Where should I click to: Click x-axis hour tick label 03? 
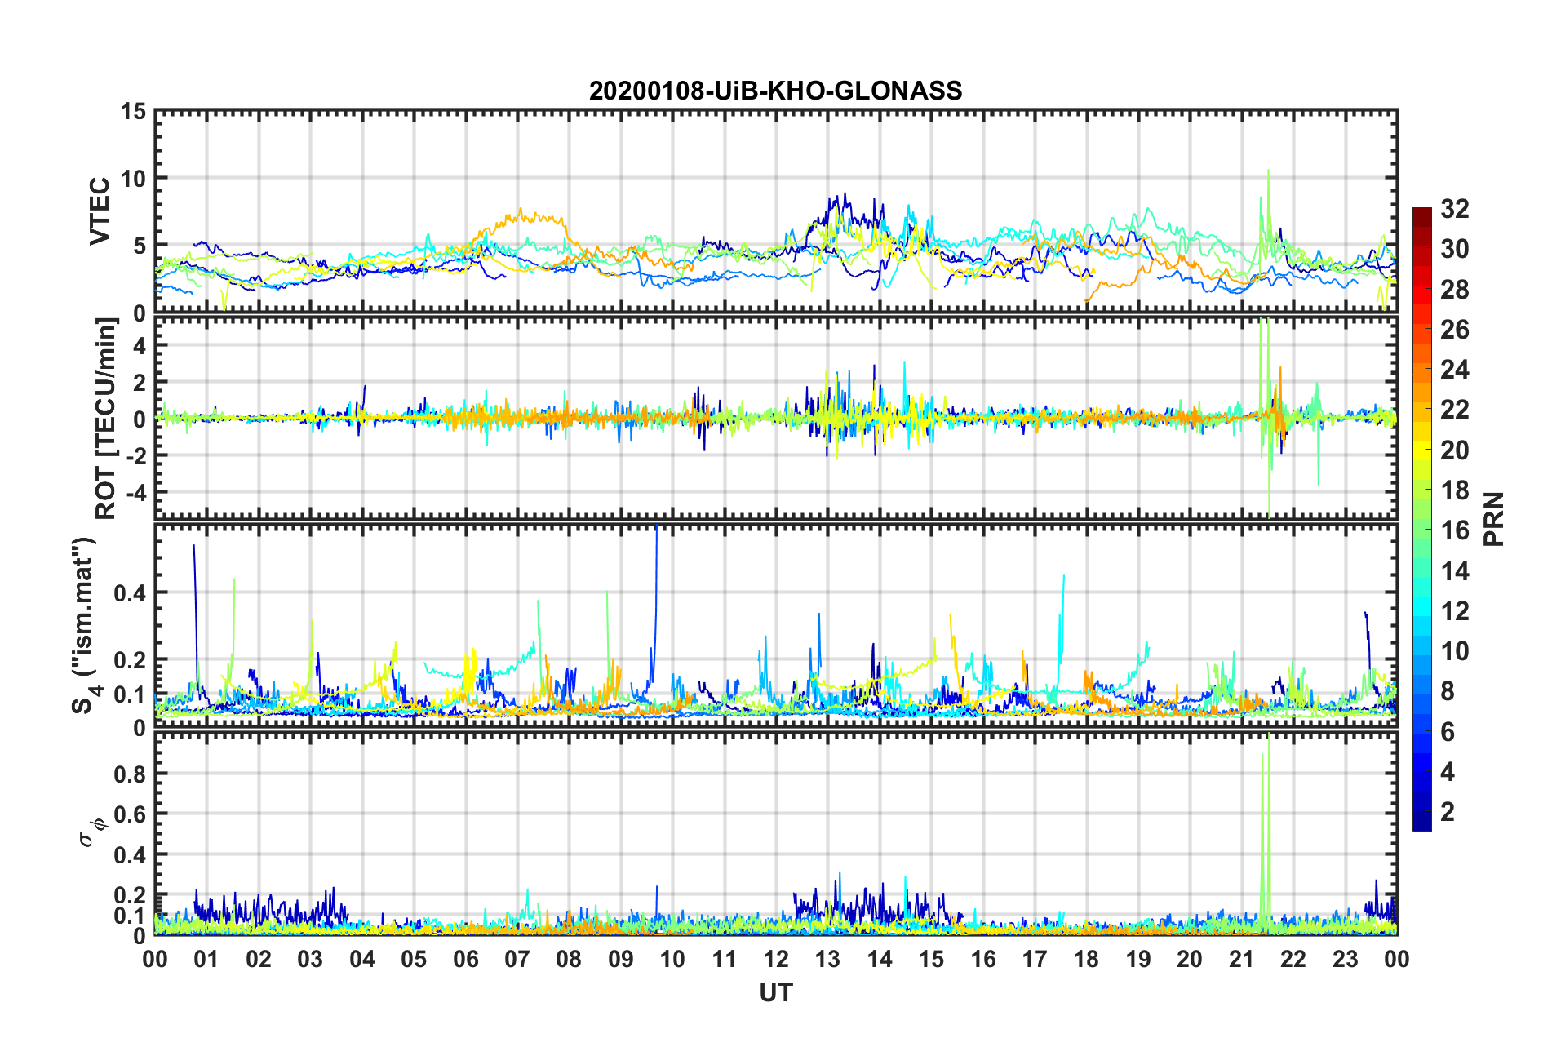[310, 959]
